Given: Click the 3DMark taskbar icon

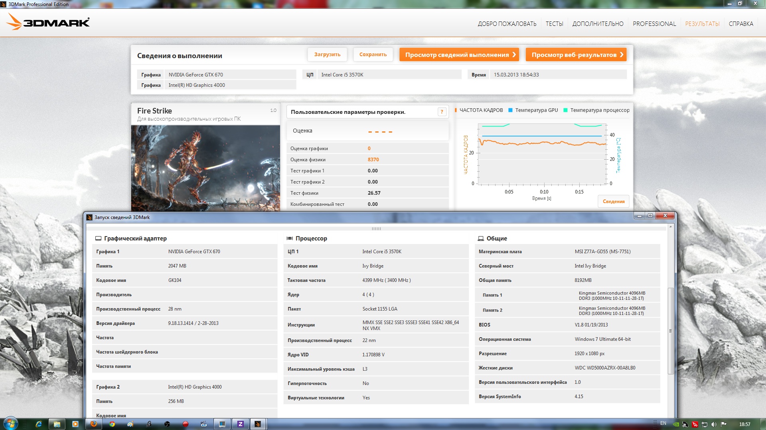Looking at the screenshot, I should tap(258, 424).
